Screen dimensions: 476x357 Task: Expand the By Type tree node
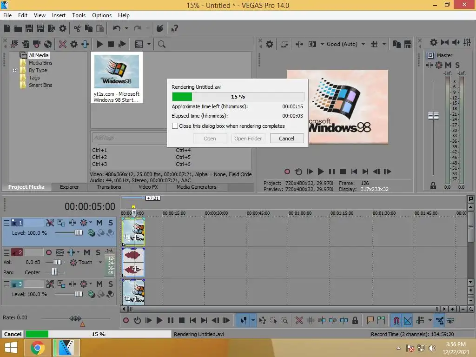(x=14, y=71)
